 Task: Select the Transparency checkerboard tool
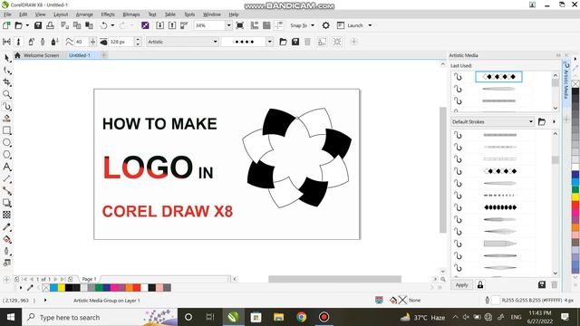[6, 215]
